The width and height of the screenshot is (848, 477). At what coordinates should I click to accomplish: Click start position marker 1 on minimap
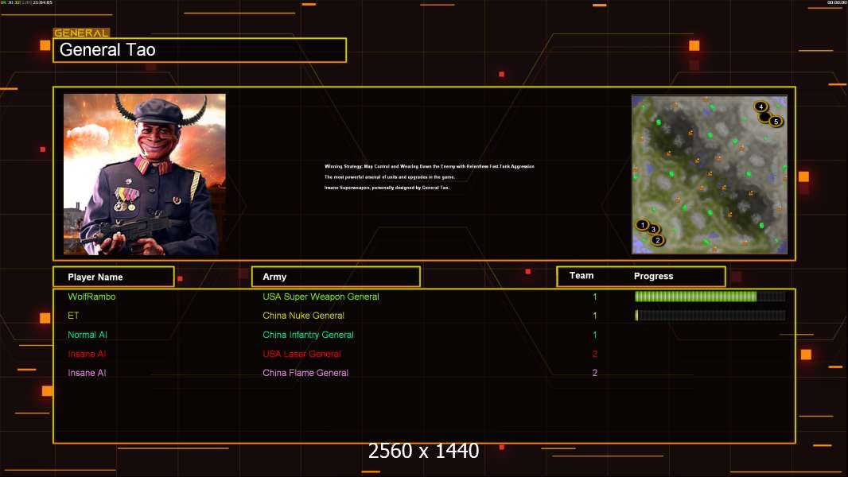tap(642, 225)
